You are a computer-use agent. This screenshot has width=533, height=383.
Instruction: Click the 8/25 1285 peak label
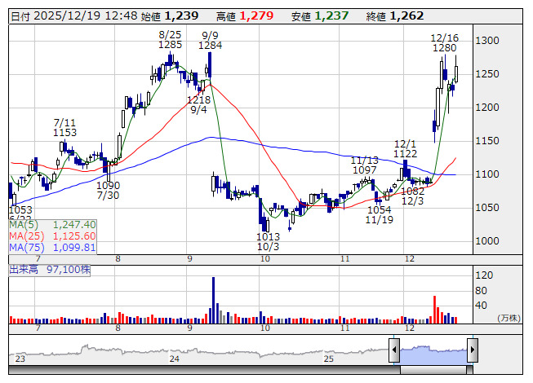click(170, 40)
